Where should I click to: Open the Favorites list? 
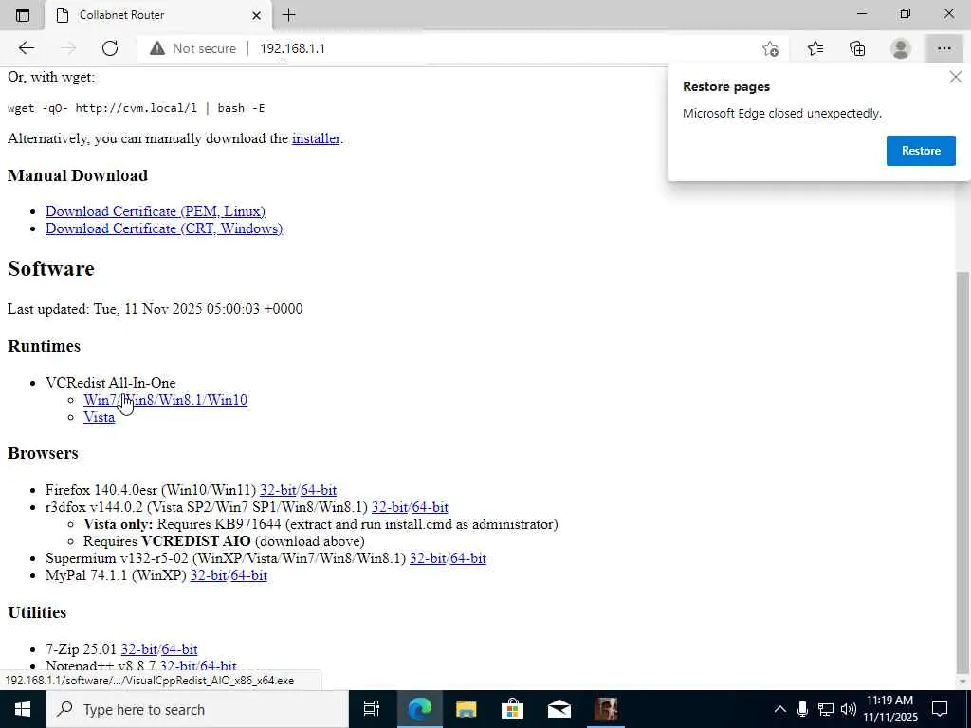[815, 48]
